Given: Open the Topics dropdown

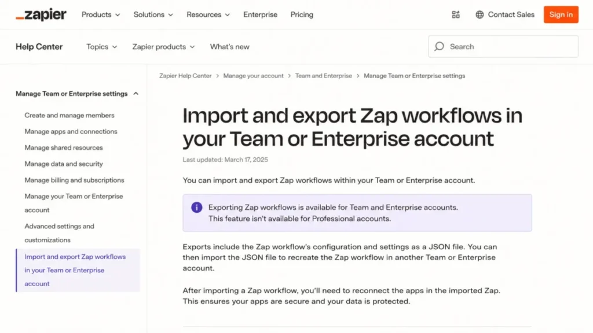Looking at the screenshot, I should 102,47.
